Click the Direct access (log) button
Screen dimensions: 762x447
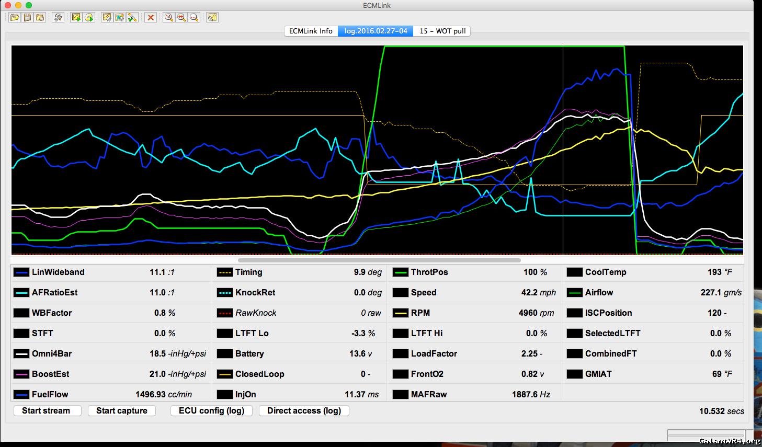[x=304, y=410]
